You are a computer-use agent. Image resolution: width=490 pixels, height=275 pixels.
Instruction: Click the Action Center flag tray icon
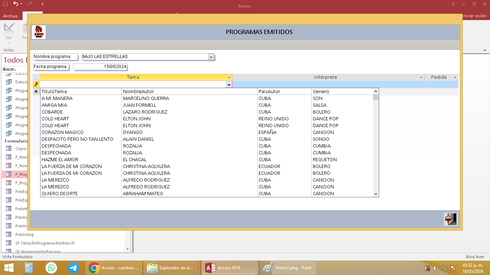pos(453,268)
